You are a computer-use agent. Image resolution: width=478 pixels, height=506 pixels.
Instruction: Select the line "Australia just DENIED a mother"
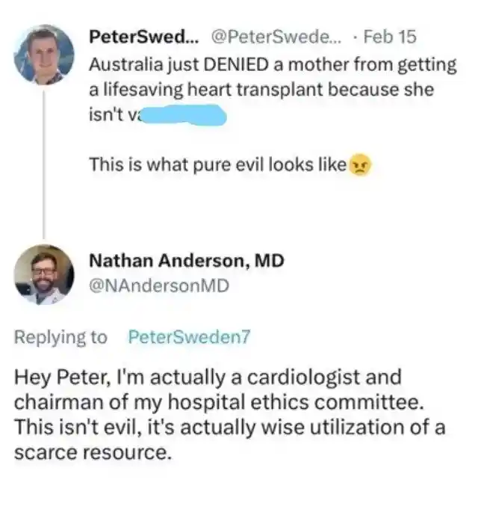[x=273, y=65]
